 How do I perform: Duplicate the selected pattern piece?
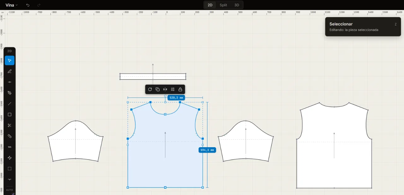click(x=157, y=89)
